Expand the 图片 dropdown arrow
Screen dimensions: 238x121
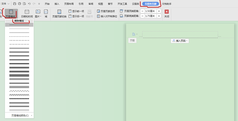[41, 16]
